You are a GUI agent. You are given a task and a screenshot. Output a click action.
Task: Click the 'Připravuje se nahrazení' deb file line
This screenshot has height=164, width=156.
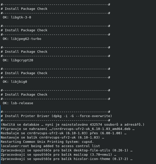(x=67, y=129)
